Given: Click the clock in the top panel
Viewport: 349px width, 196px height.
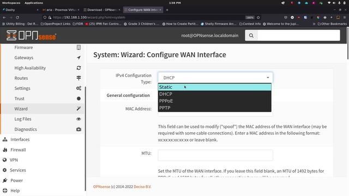Looking at the screenshot, I should (174, 3).
